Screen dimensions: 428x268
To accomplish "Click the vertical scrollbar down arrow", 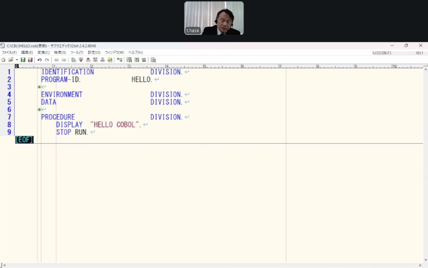I will [425, 260].
